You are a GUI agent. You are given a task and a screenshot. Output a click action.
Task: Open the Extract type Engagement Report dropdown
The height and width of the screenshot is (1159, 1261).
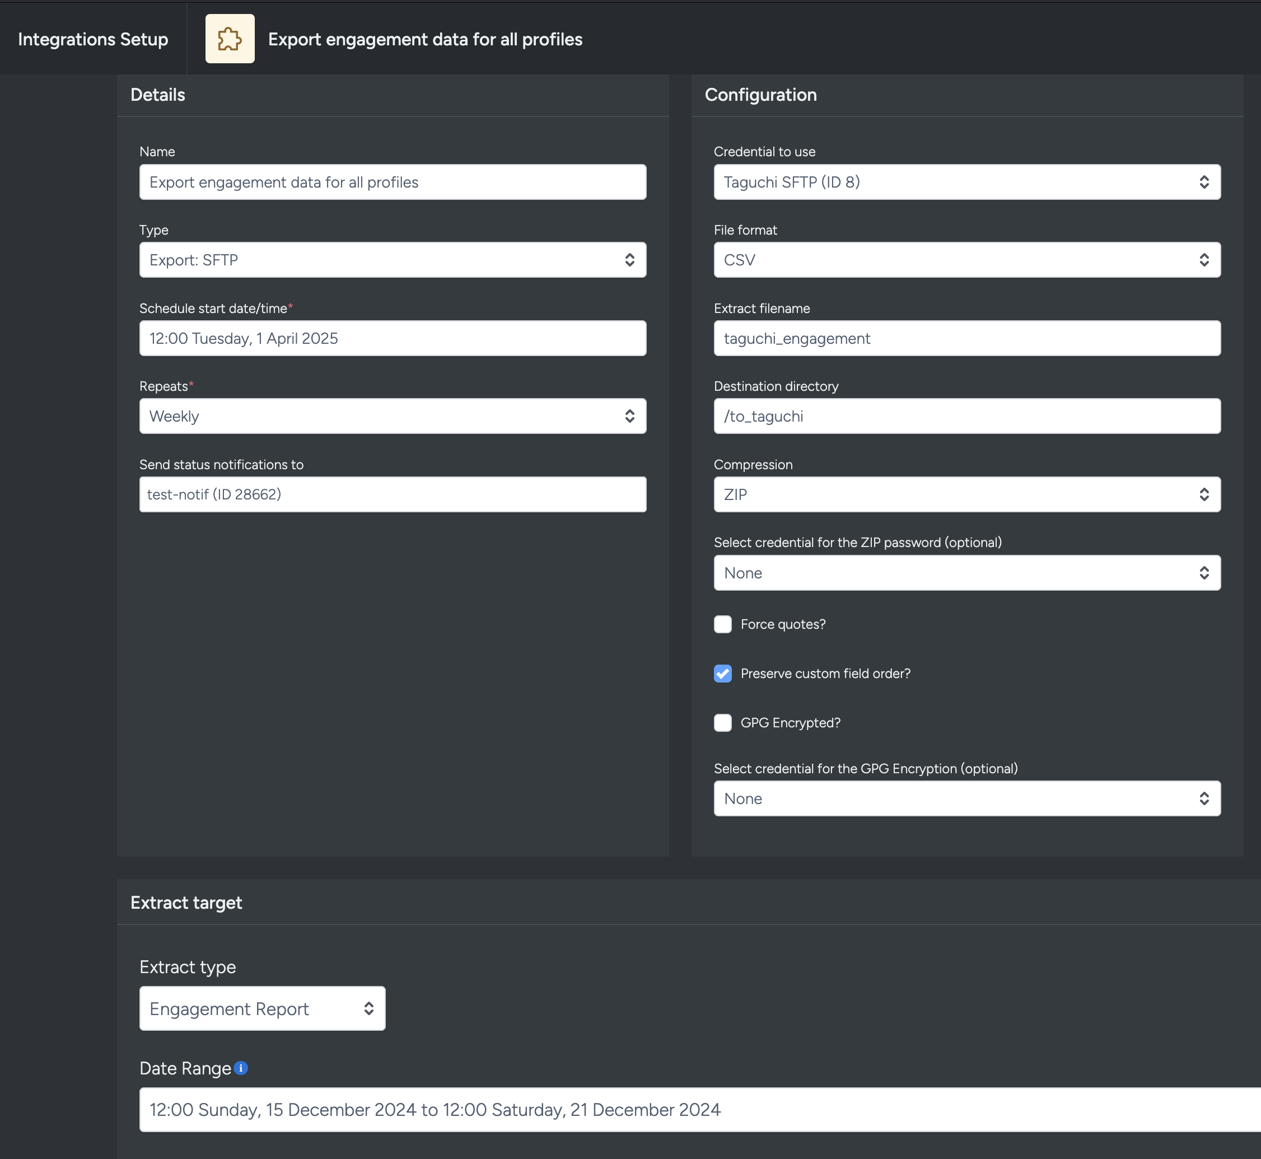tap(262, 1008)
